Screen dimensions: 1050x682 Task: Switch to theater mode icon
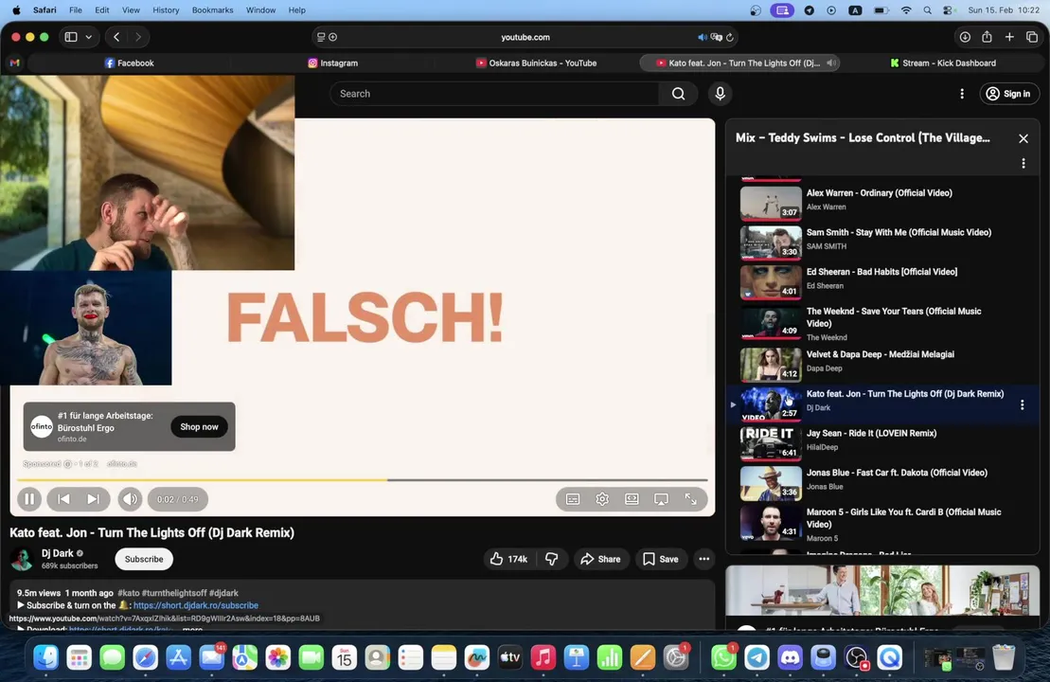point(632,499)
